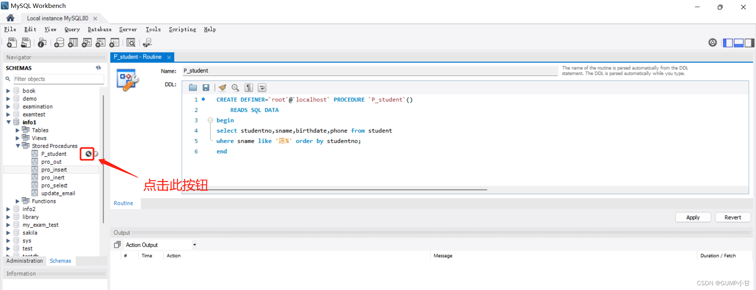Collapse the info1 schema
Screen dimensions: 756x290
tap(8, 122)
